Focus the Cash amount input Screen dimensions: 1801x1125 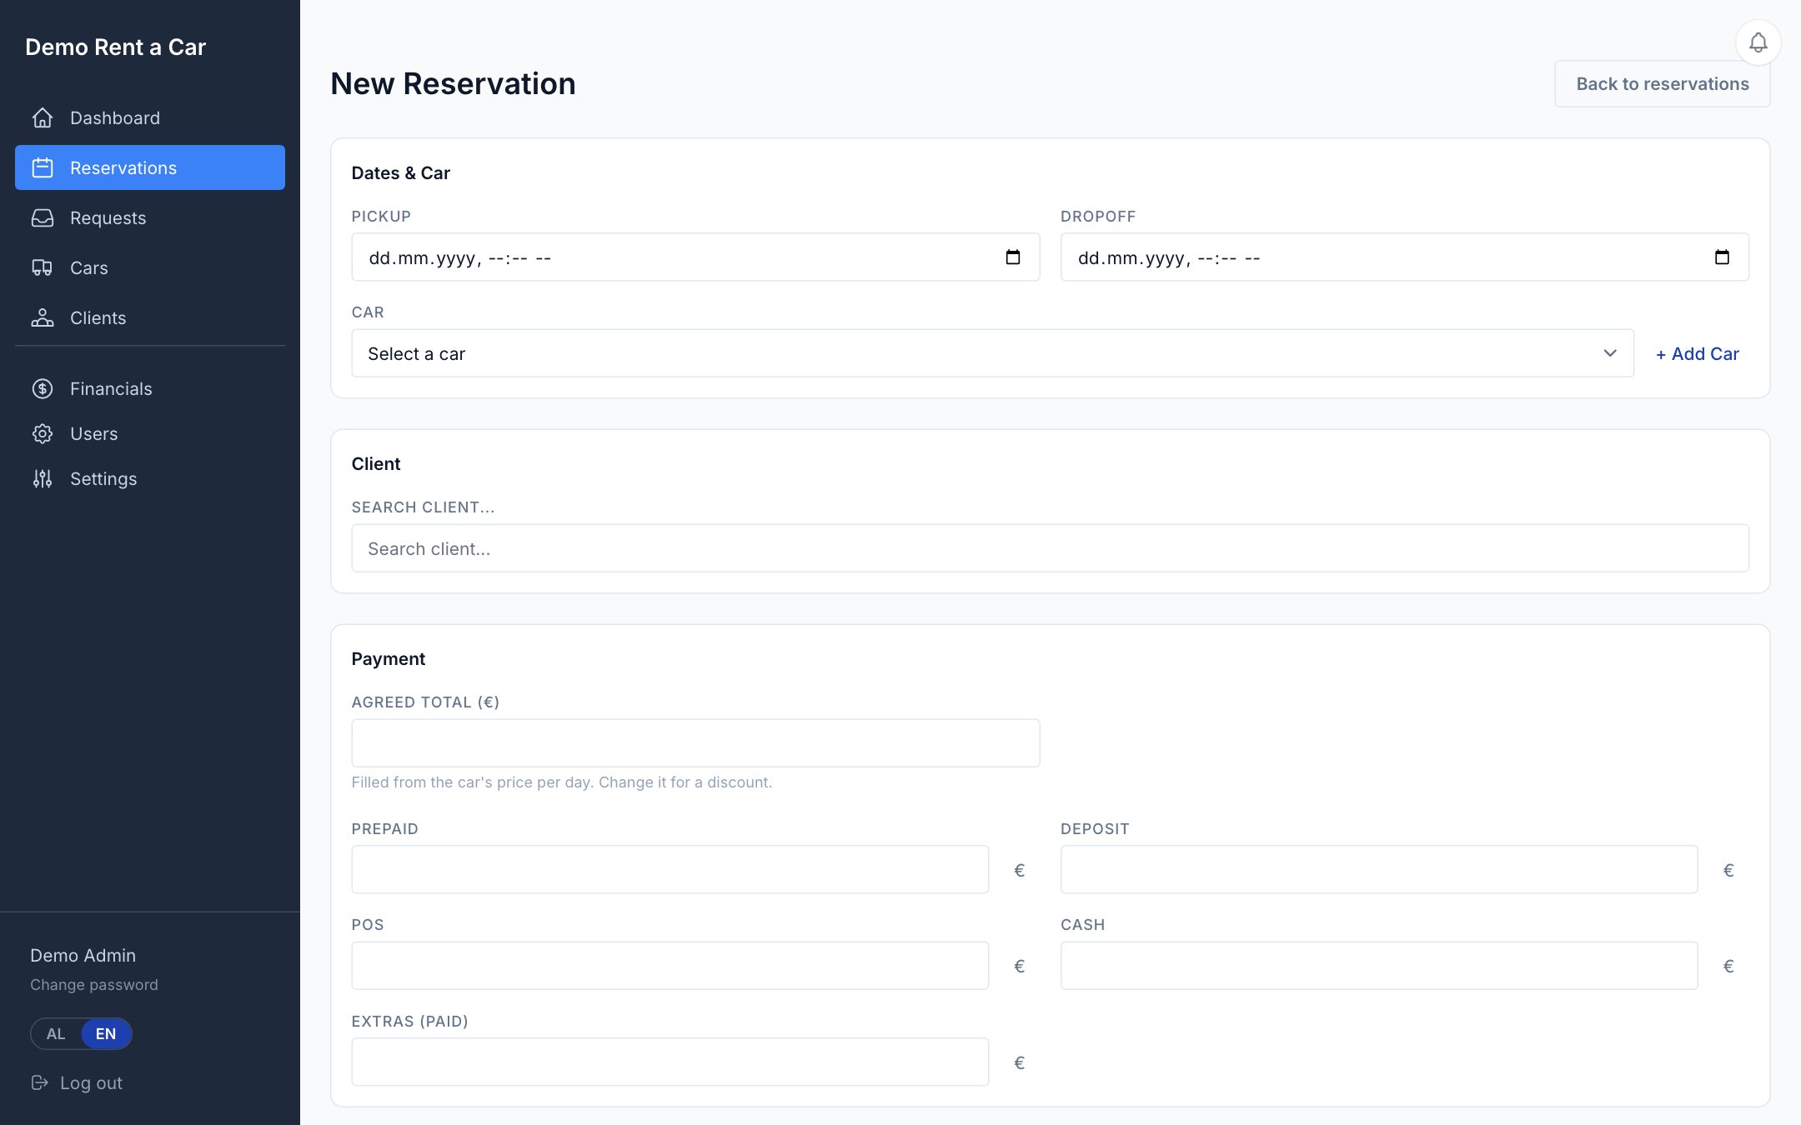(x=1379, y=965)
